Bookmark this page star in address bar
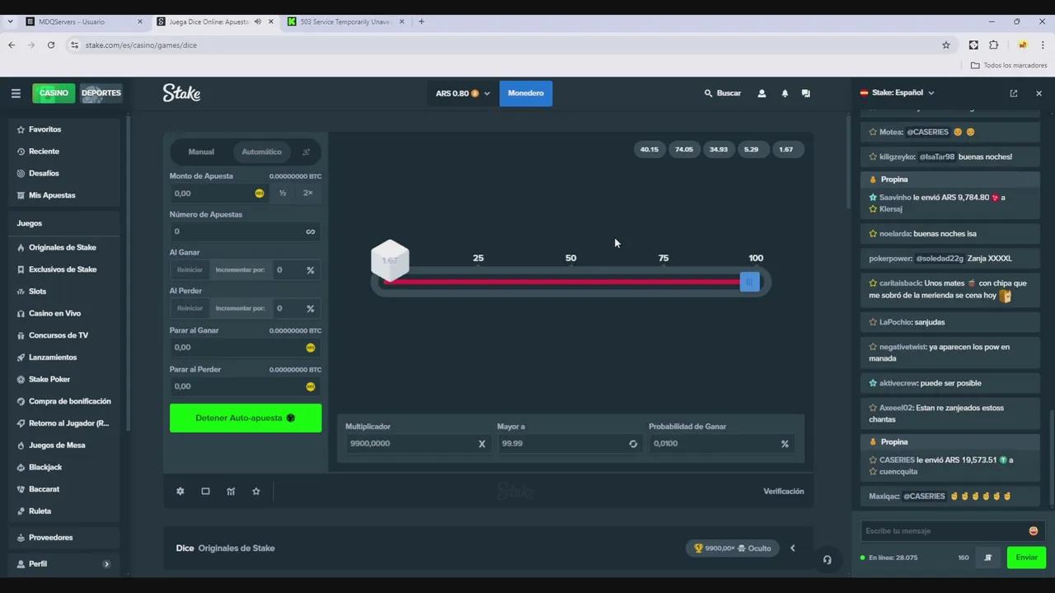 (x=946, y=44)
